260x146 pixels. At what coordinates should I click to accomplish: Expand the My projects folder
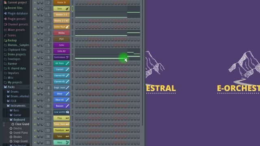[x=13, y=82]
